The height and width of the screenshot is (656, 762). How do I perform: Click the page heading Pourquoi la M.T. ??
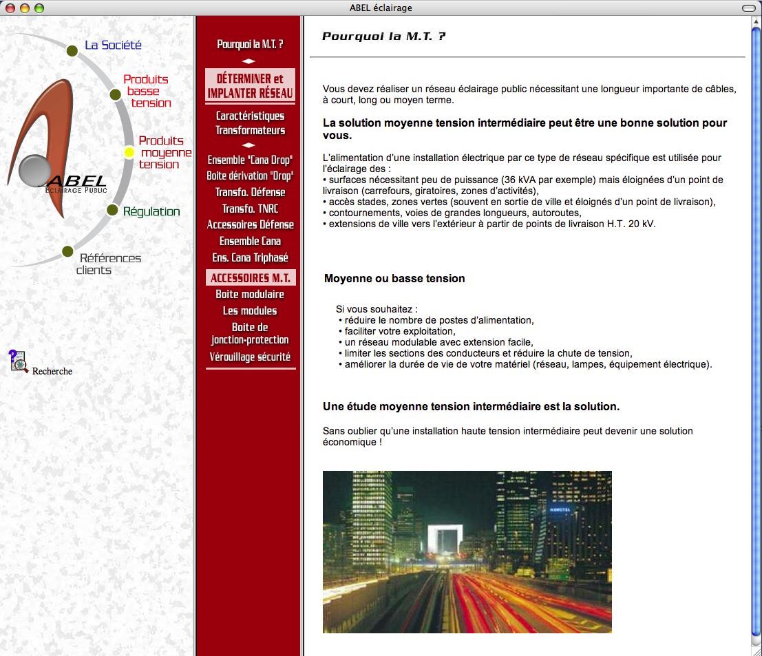click(x=383, y=36)
